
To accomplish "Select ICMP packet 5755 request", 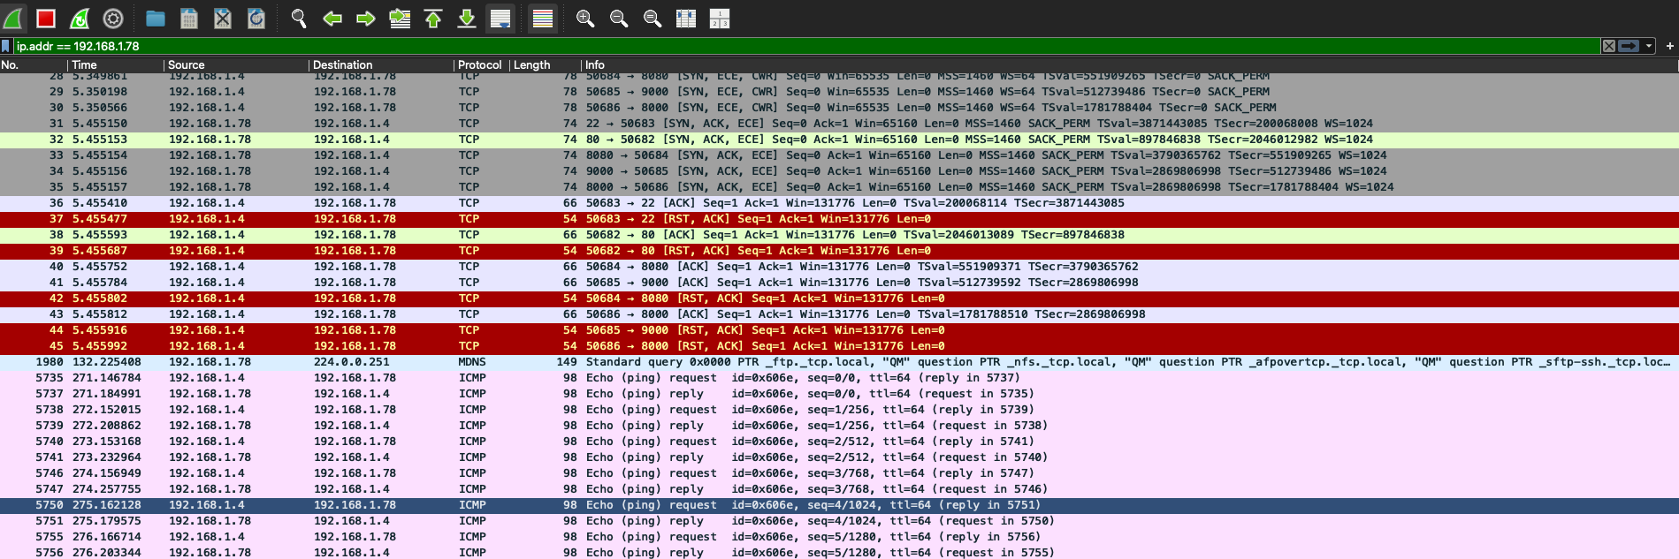I will [x=839, y=537].
